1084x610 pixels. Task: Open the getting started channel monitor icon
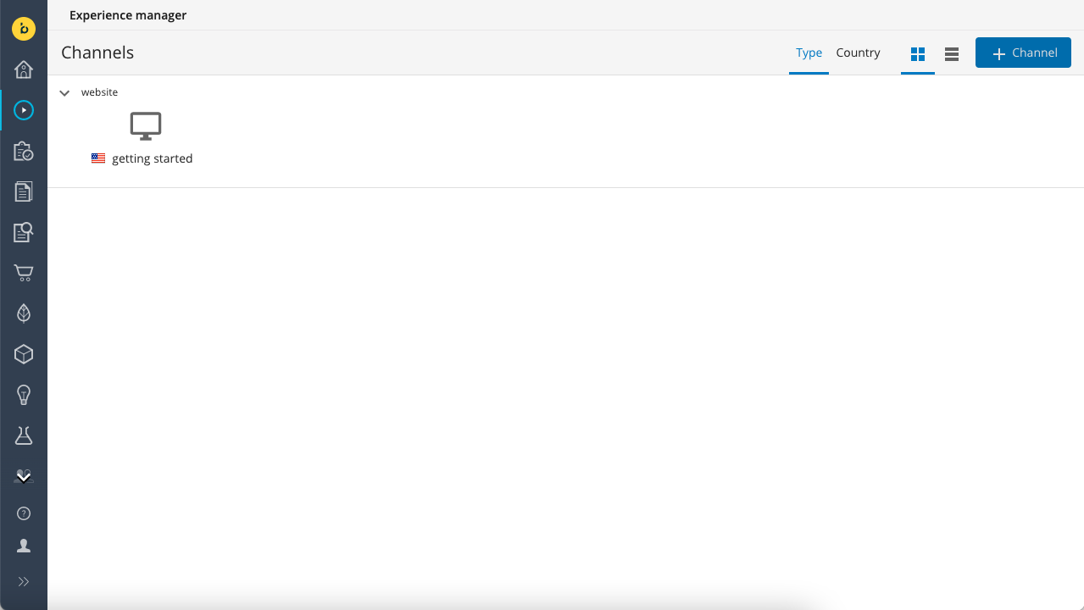point(146,126)
